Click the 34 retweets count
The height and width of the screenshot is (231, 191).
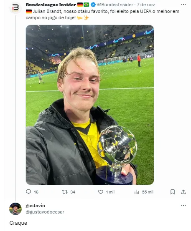tap(73, 192)
